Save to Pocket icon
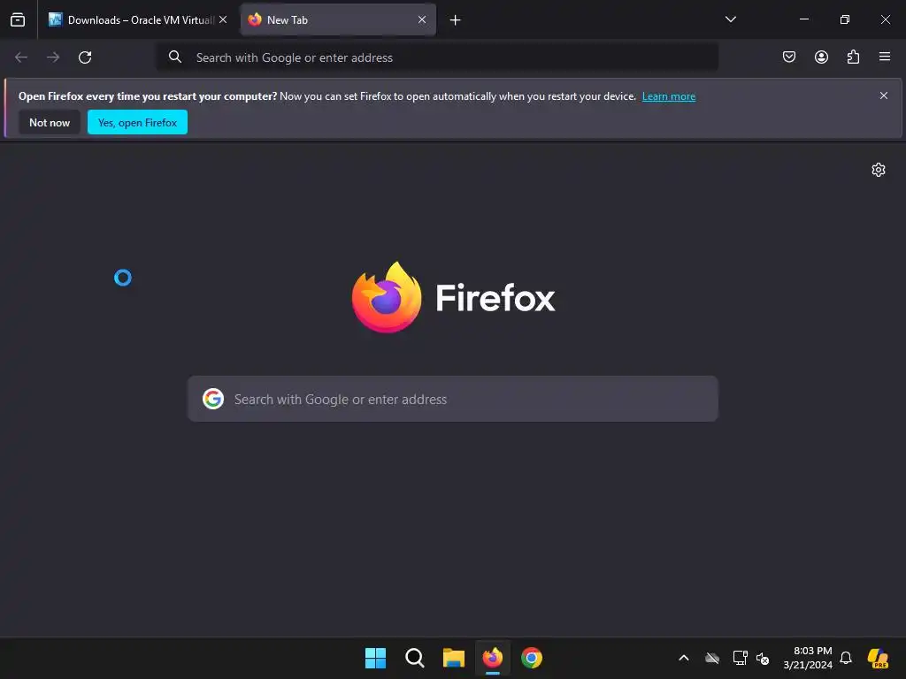The height and width of the screenshot is (679, 906). 789,57
